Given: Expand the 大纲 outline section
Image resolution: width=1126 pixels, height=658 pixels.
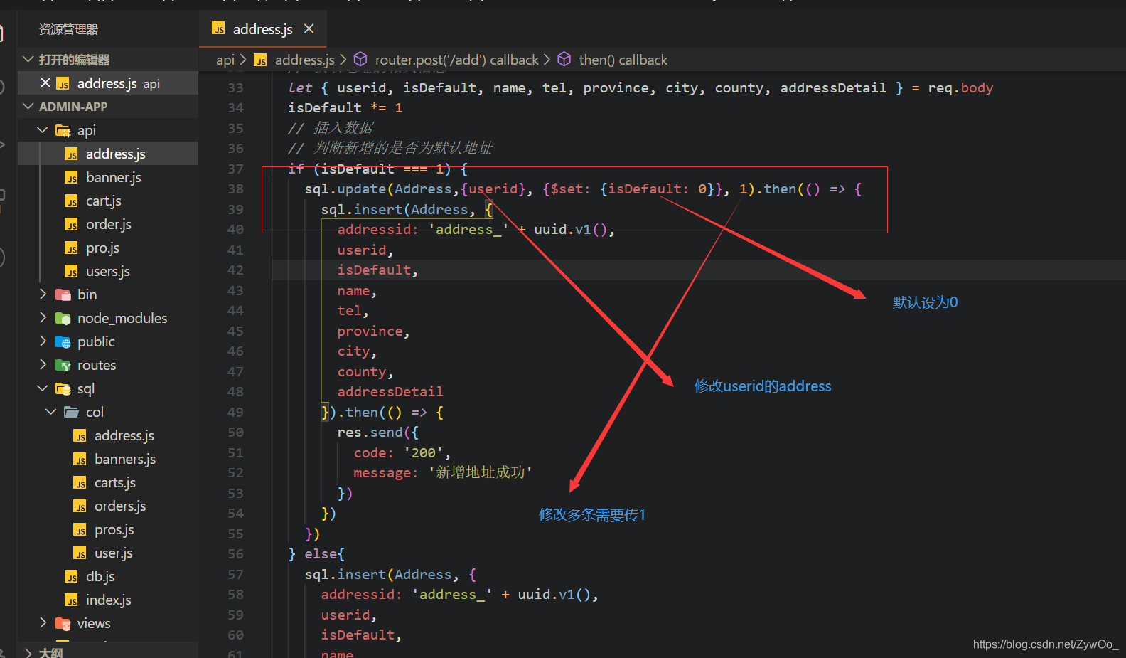Looking at the screenshot, I should [28, 652].
